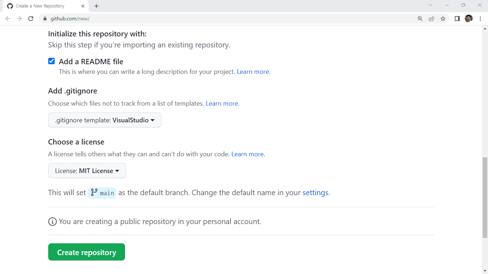Open the Chrome profile avatar
The image size is (488, 274).
click(x=468, y=19)
